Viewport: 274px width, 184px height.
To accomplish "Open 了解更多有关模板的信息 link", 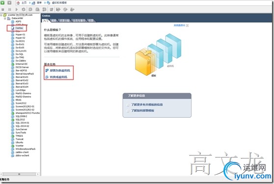I will point(147,105).
